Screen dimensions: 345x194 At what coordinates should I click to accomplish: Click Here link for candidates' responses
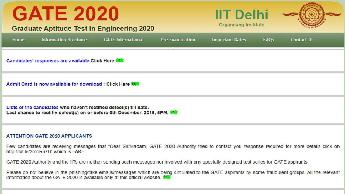click(102, 61)
